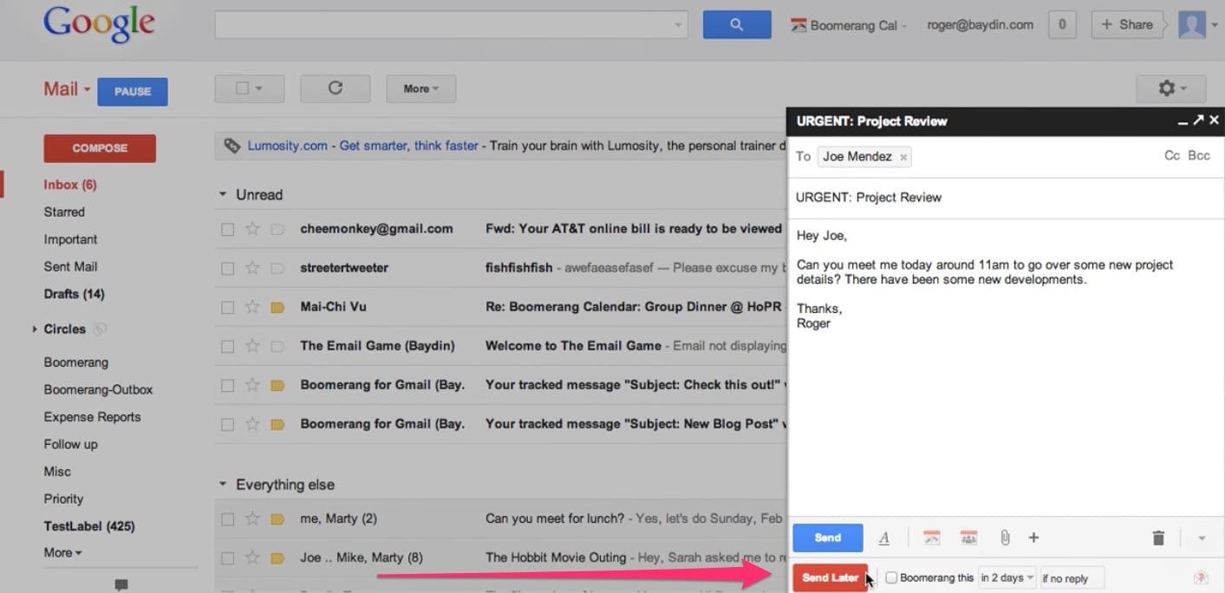1225x593 pixels.
Task: Open the 'in 2 days' dropdown
Action: coord(1007,578)
